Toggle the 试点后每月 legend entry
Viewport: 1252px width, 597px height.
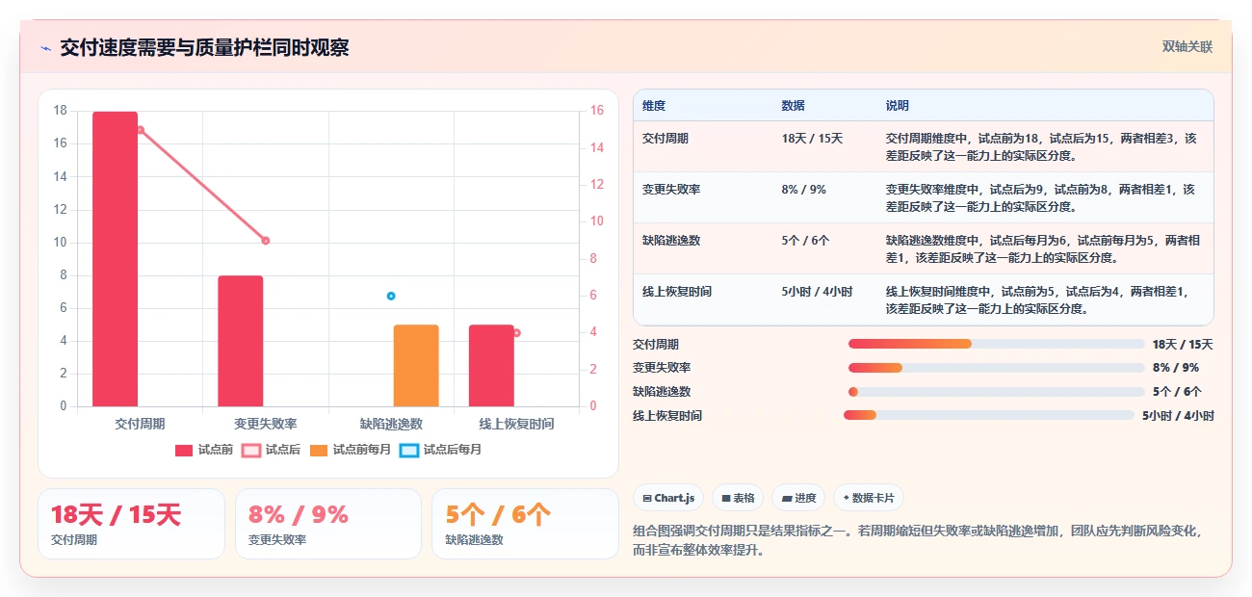pyautogui.click(x=440, y=449)
